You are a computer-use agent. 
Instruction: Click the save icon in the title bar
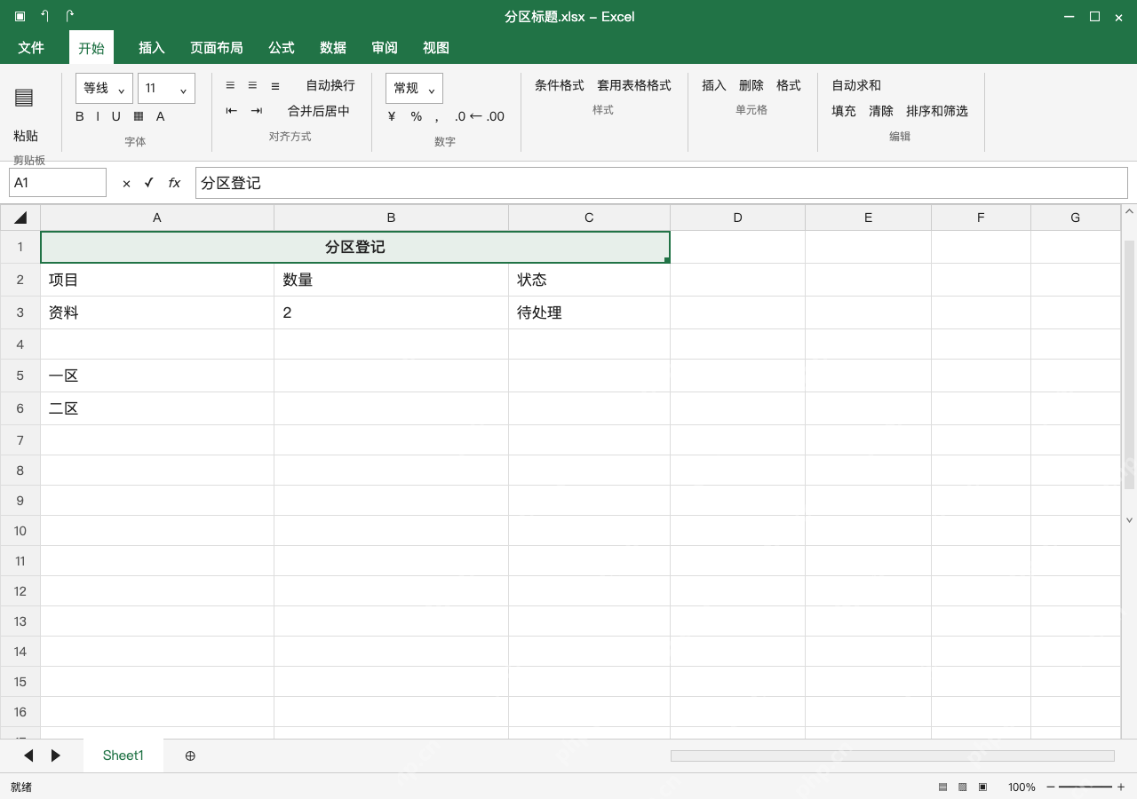[20, 16]
